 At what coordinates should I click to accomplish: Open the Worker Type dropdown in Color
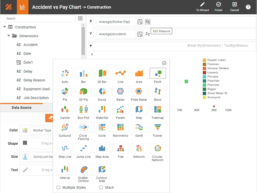(x=42, y=130)
